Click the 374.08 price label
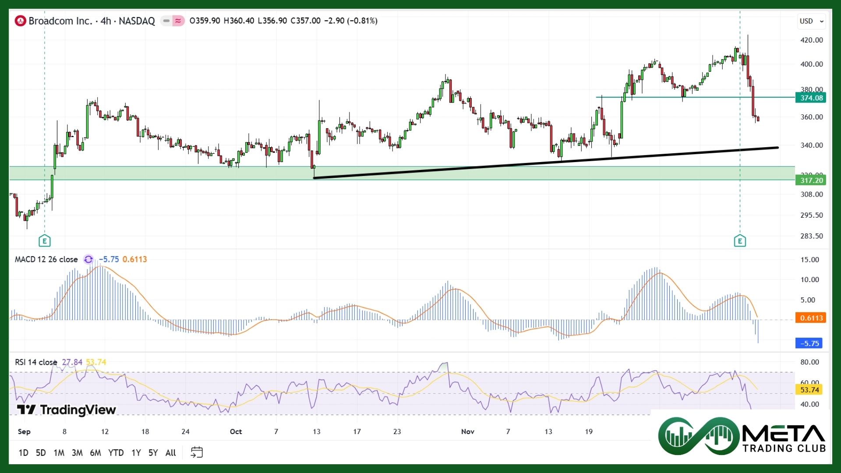Viewport: 841px width, 473px height. pos(811,98)
